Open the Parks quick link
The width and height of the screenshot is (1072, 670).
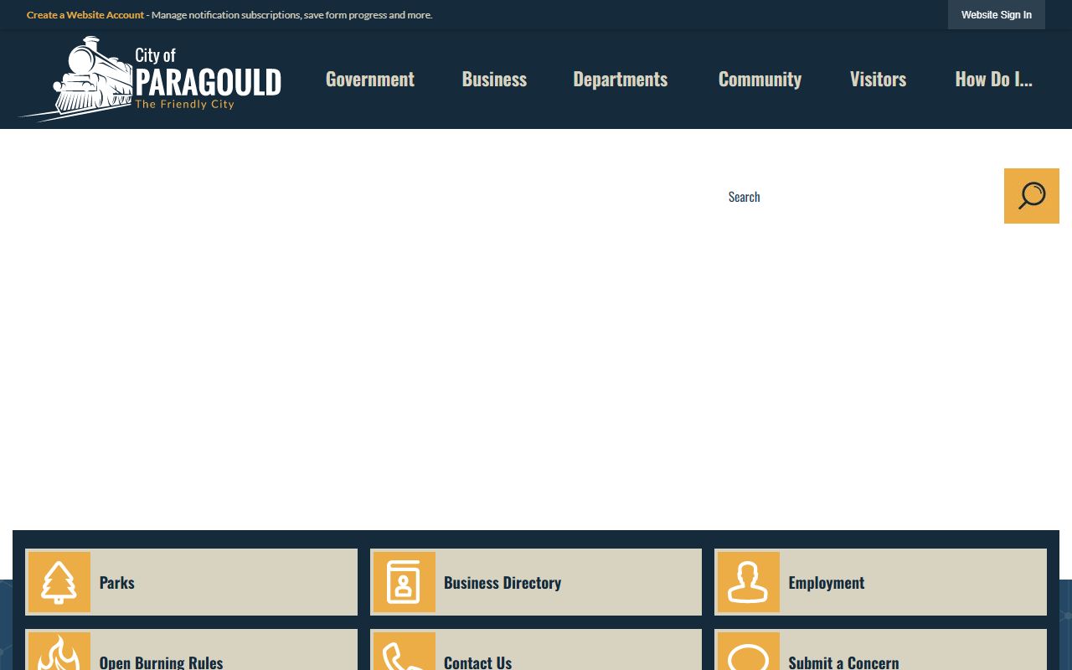click(192, 582)
